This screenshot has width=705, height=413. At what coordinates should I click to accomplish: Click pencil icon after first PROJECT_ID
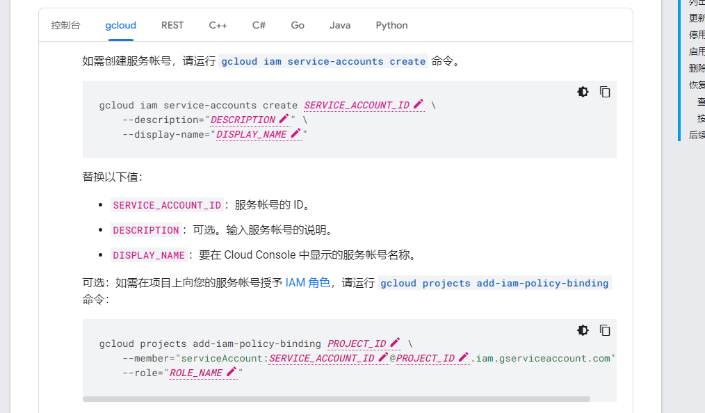point(395,343)
